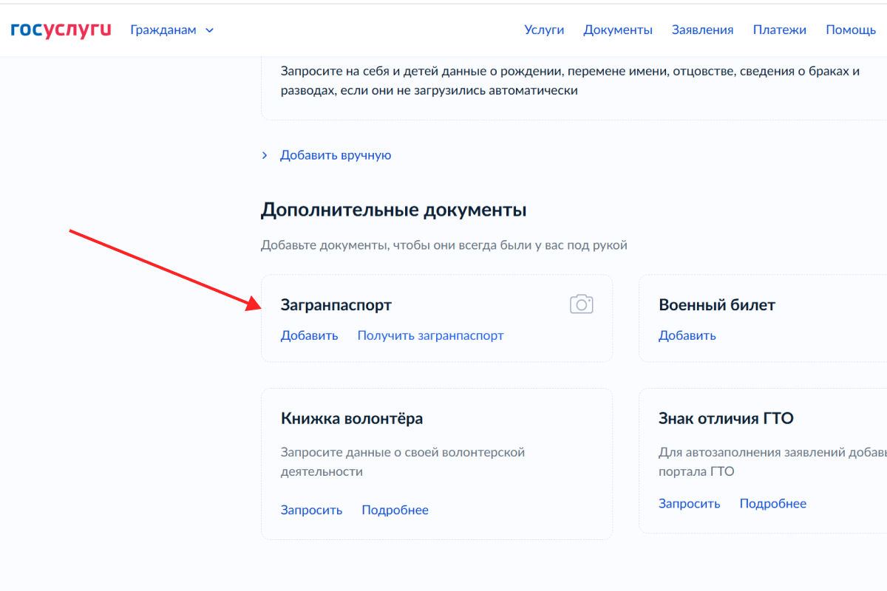Click the Получить загранпаспорт link
Image resolution: width=887 pixels, height=591 pixels.
click(x=430, y=335)
